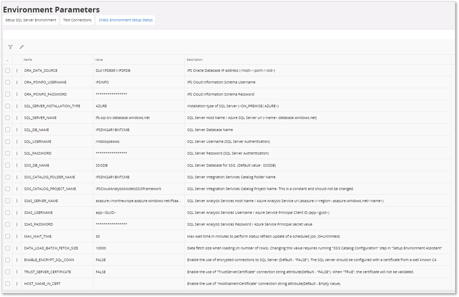Open the kebab menu beside SQL_PASSWORD
This screenshot has height=297, width=459.
coord(17,153)
